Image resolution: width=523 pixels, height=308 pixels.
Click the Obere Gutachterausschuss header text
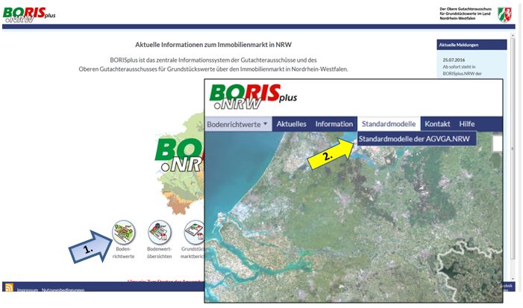coord(466,13)
